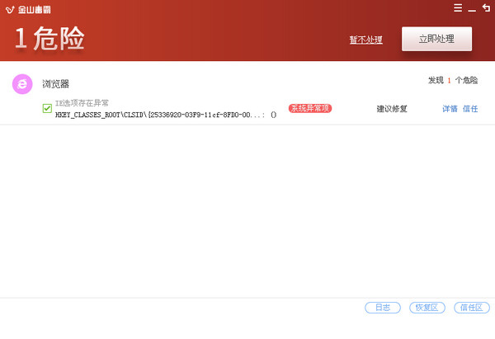
Task: Open the 恢复区 recovery area
Action: click(427, 308)
